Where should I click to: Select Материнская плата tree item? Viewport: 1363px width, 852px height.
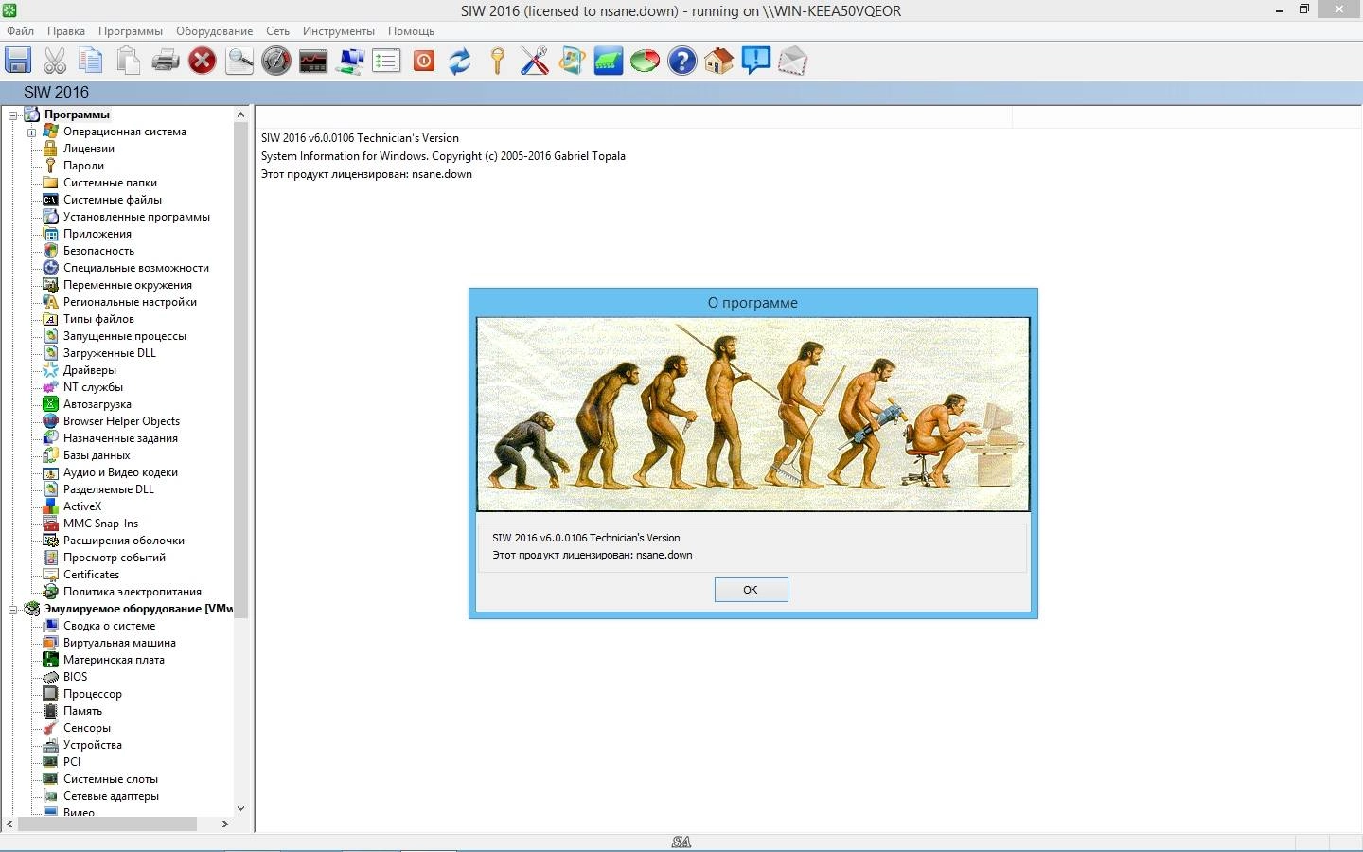(x=114, y=660)
